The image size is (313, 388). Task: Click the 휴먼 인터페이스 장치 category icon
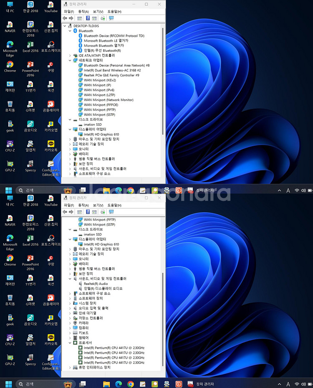pyautogui.click(x=75, y=368)
